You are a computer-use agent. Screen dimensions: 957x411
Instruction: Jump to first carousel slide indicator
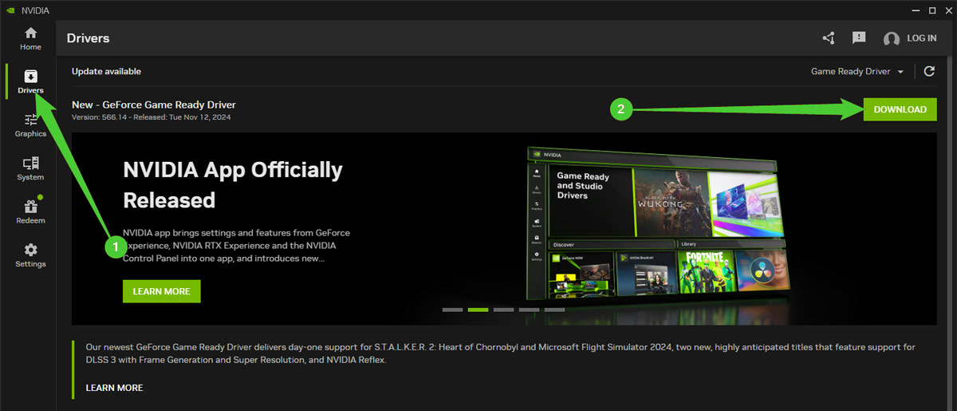click(x=452, y=310)
